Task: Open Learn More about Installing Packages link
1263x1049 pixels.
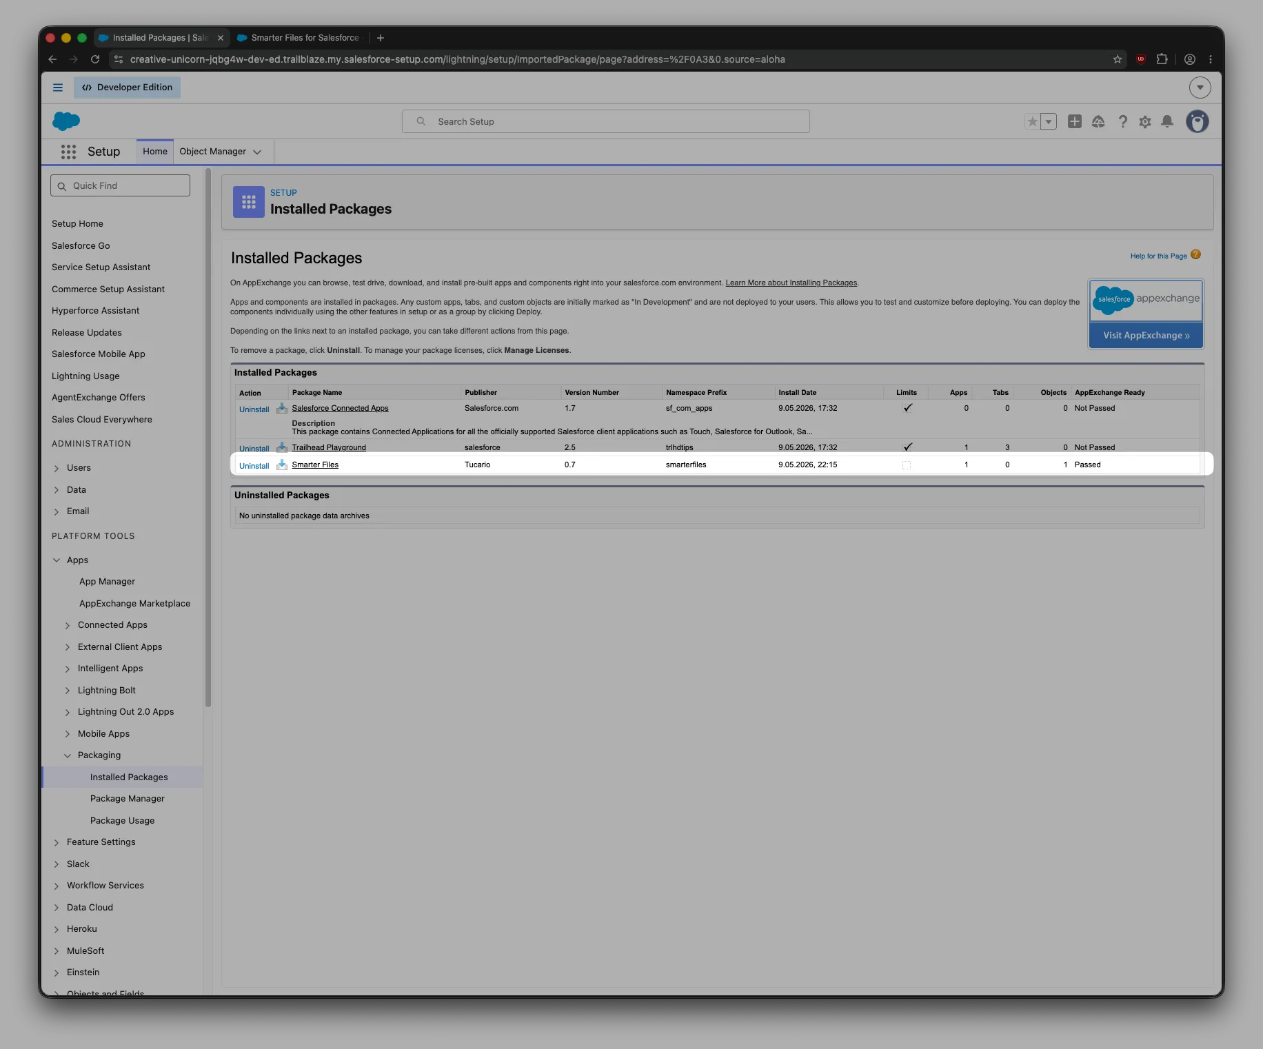Action: tap(791, 283)
